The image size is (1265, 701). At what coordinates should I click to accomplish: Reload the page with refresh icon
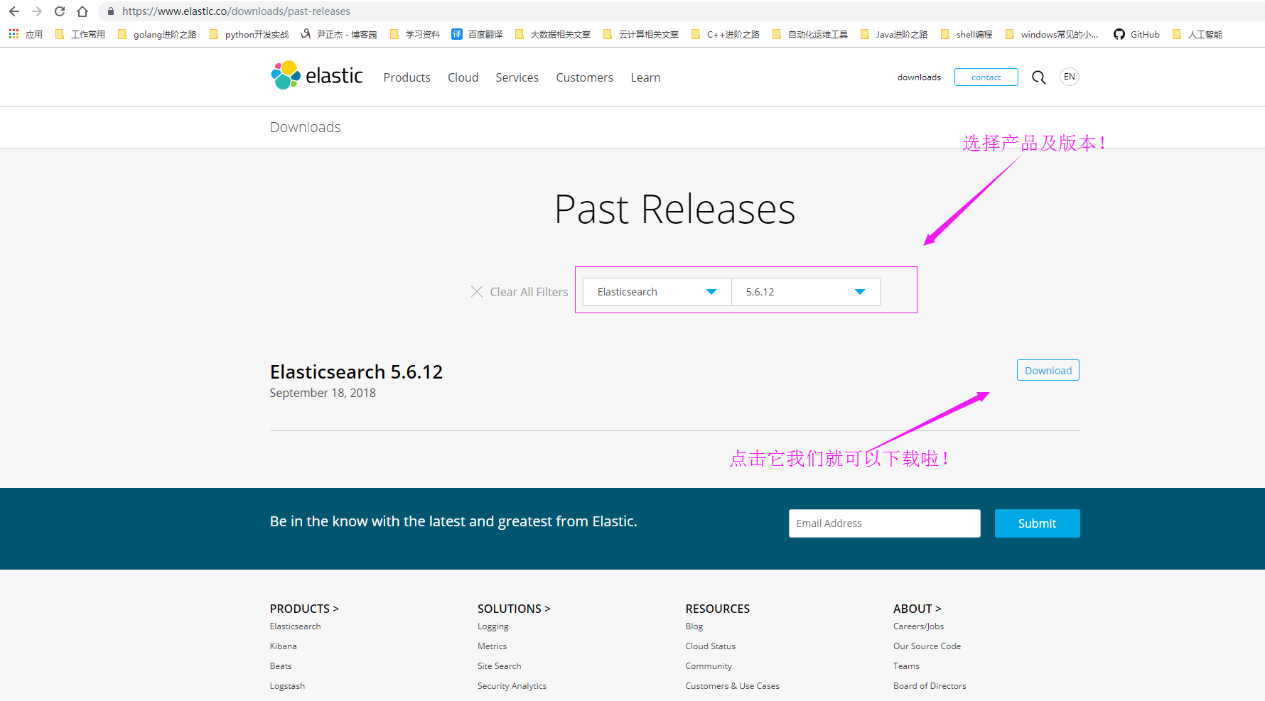click(x=60, y=11)
